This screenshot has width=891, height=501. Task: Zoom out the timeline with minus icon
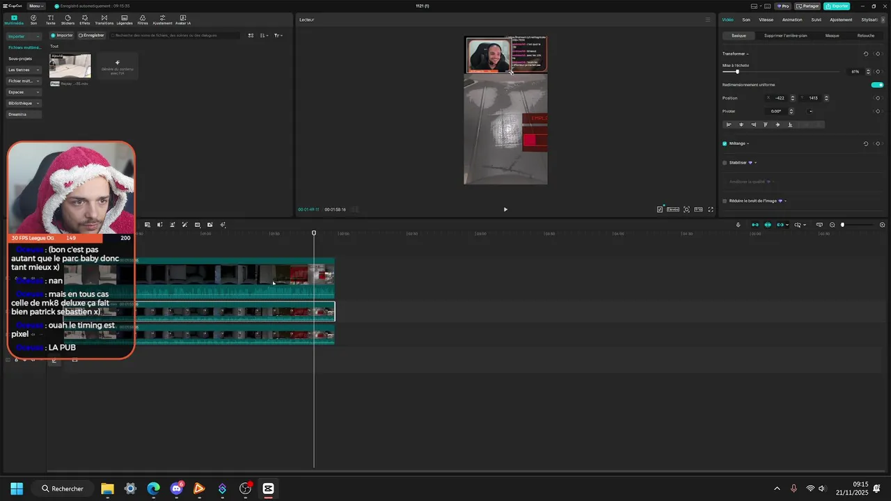833,225
